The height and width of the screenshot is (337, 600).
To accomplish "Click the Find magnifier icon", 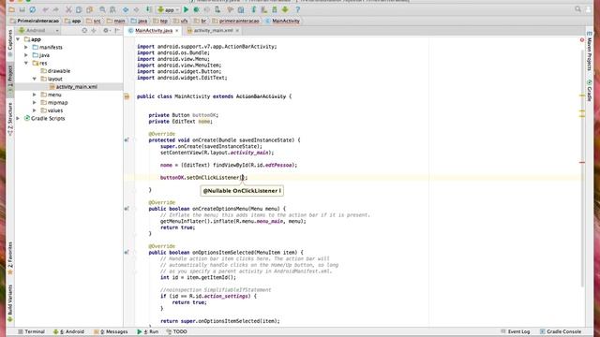I will [x=102, y=9].
